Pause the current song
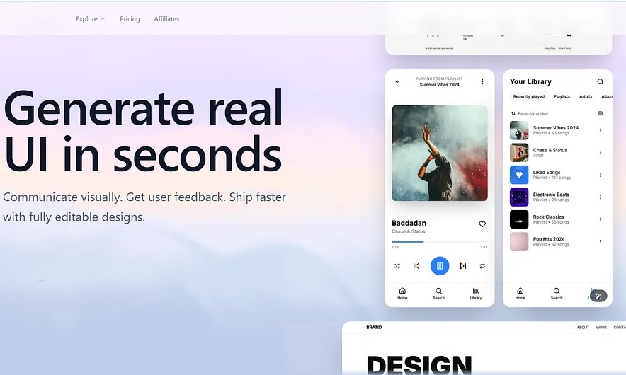 pyautogui.click(x=440, y=266)
